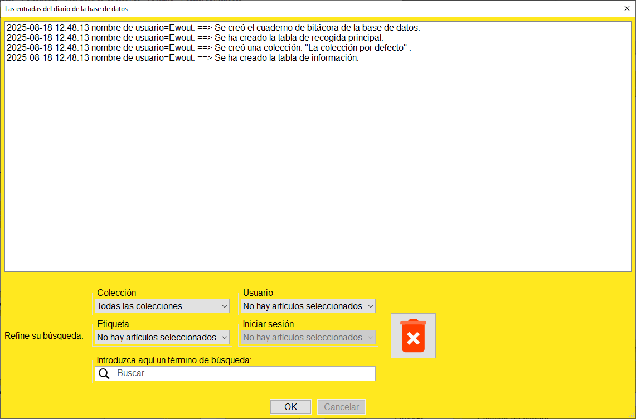Image resolution: width=636 pixels, height=419 pixels.
Task: Click the greyed-out Iniciar sesión dropdown
Action: [x=308, y=337]
